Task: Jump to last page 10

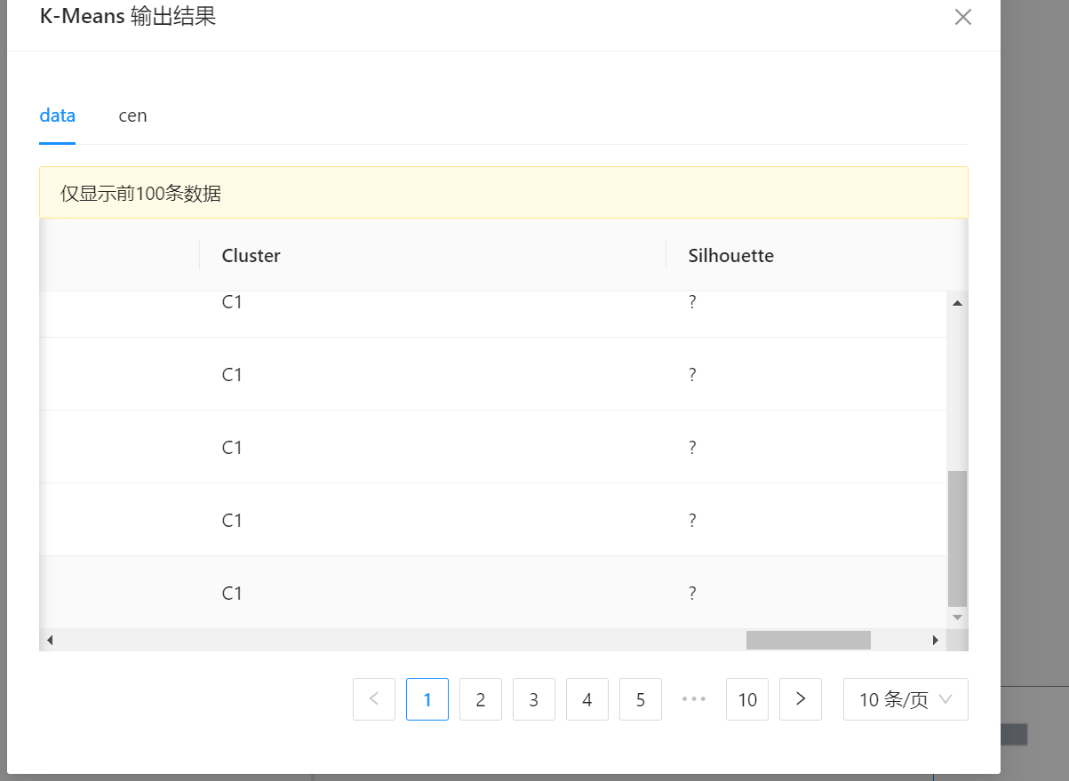Action: pos(747,699)
